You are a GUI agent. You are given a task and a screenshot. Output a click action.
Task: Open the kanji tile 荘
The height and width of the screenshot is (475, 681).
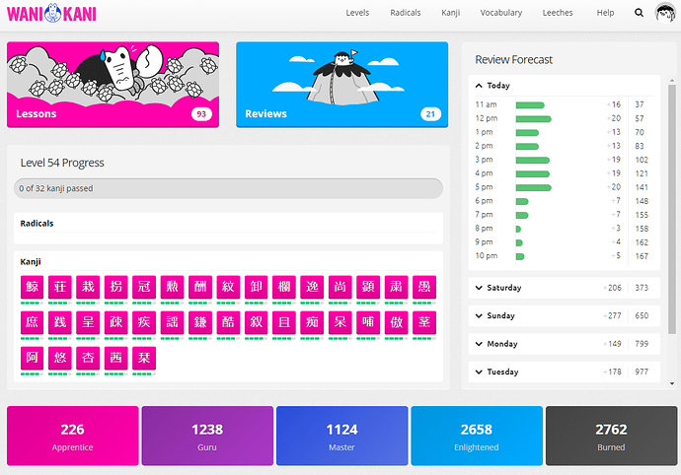point(60,287)
